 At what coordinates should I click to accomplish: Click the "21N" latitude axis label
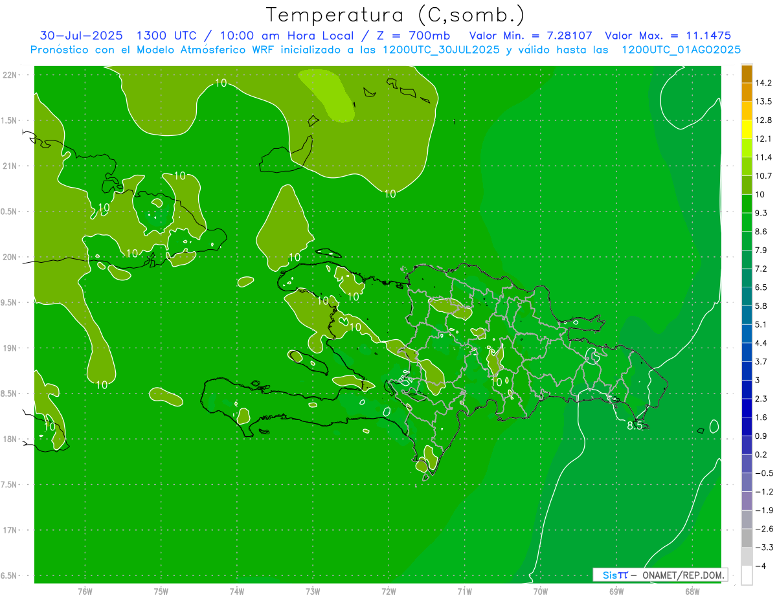point(9,166)
